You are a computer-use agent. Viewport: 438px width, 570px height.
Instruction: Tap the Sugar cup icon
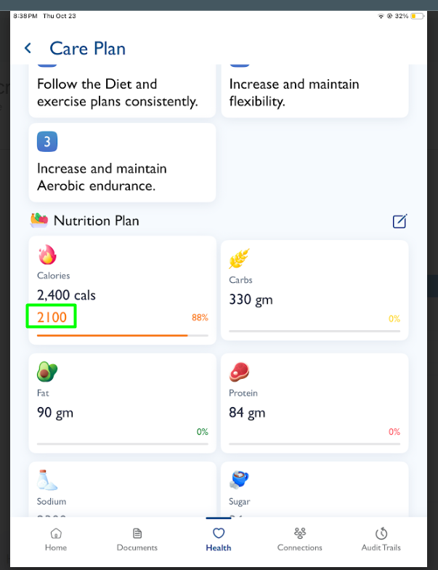pyautogui.click(x=240, y=479)
